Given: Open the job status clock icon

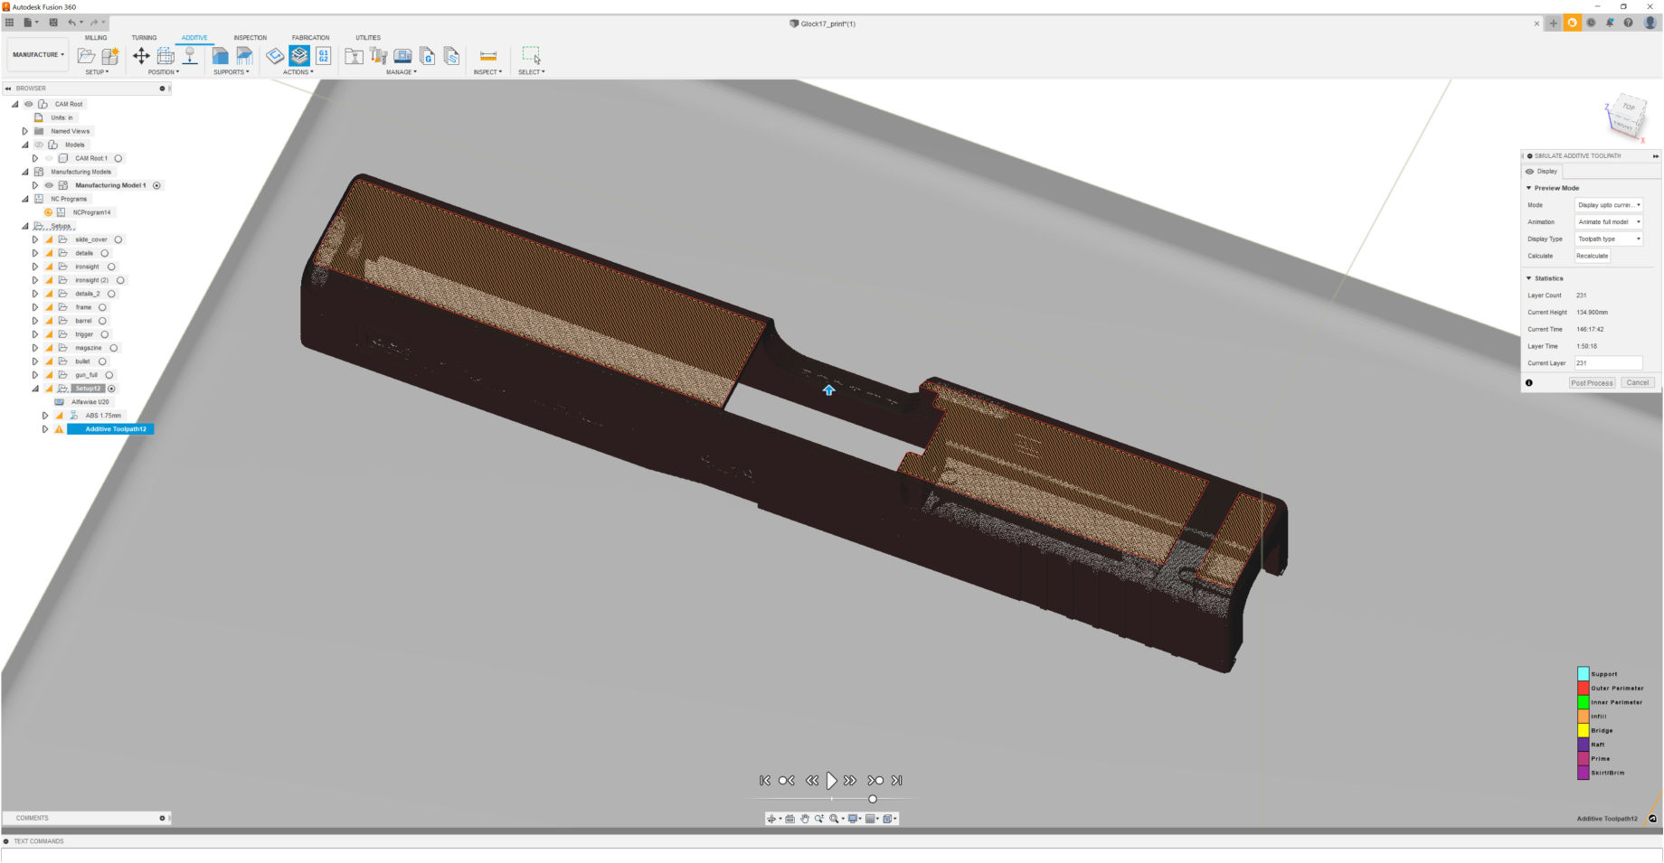Looking at the screenshot, I should click(x=1592, y=23).
